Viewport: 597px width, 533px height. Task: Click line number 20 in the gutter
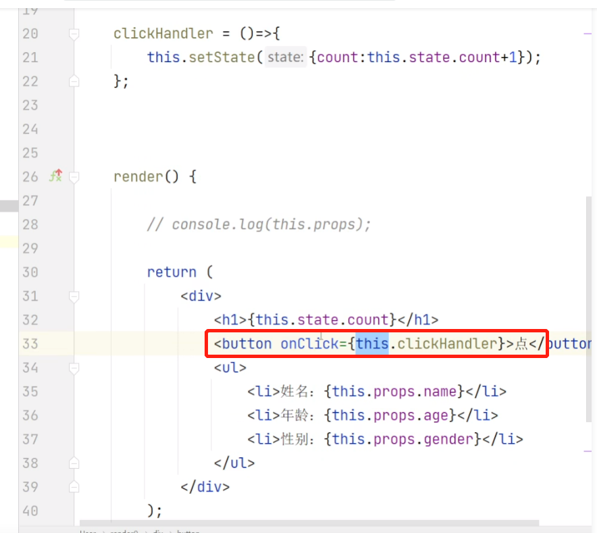coord(30,34)
